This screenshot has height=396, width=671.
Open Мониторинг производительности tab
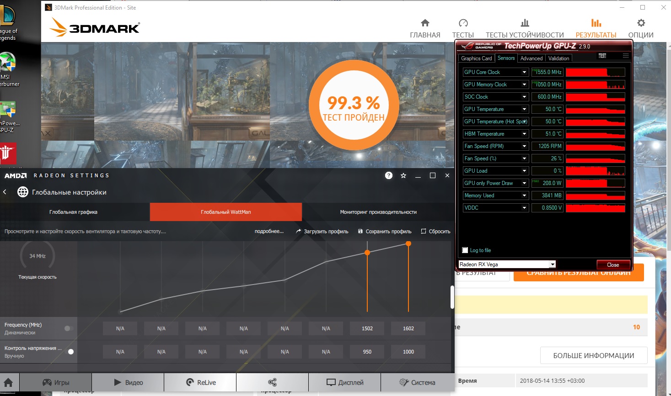tap(378, 212)
